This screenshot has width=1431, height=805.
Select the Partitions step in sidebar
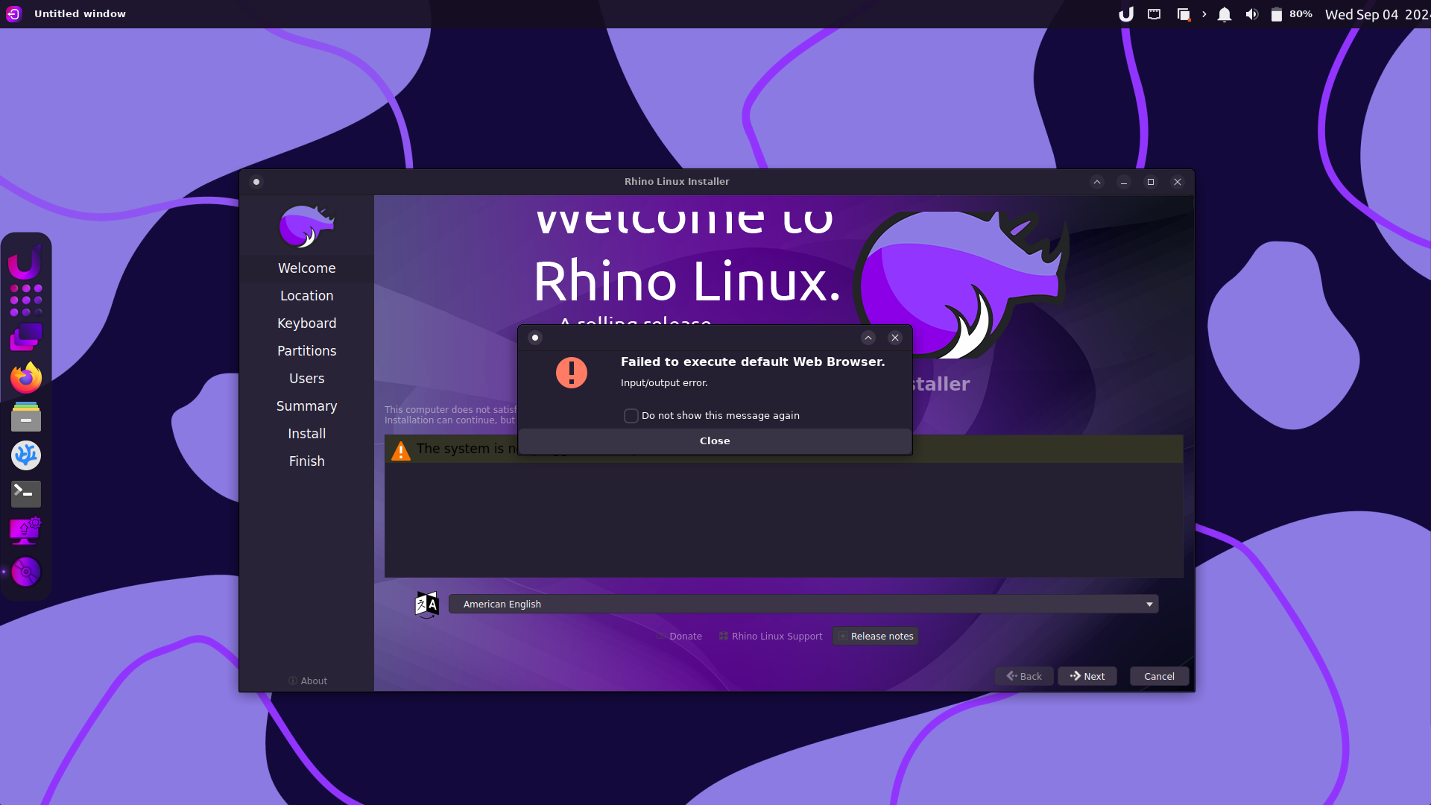pyautogui.click(x=307, y=351)
